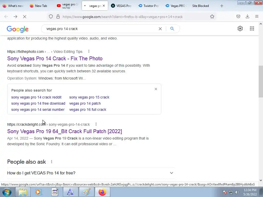The width and height of the screenshot is (263, 197).
Task: Click the padlock site info icon
Action: click(58, 17)
